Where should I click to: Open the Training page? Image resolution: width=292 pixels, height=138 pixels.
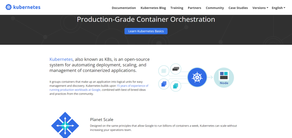pyautogui.click(x=177, y=8)
